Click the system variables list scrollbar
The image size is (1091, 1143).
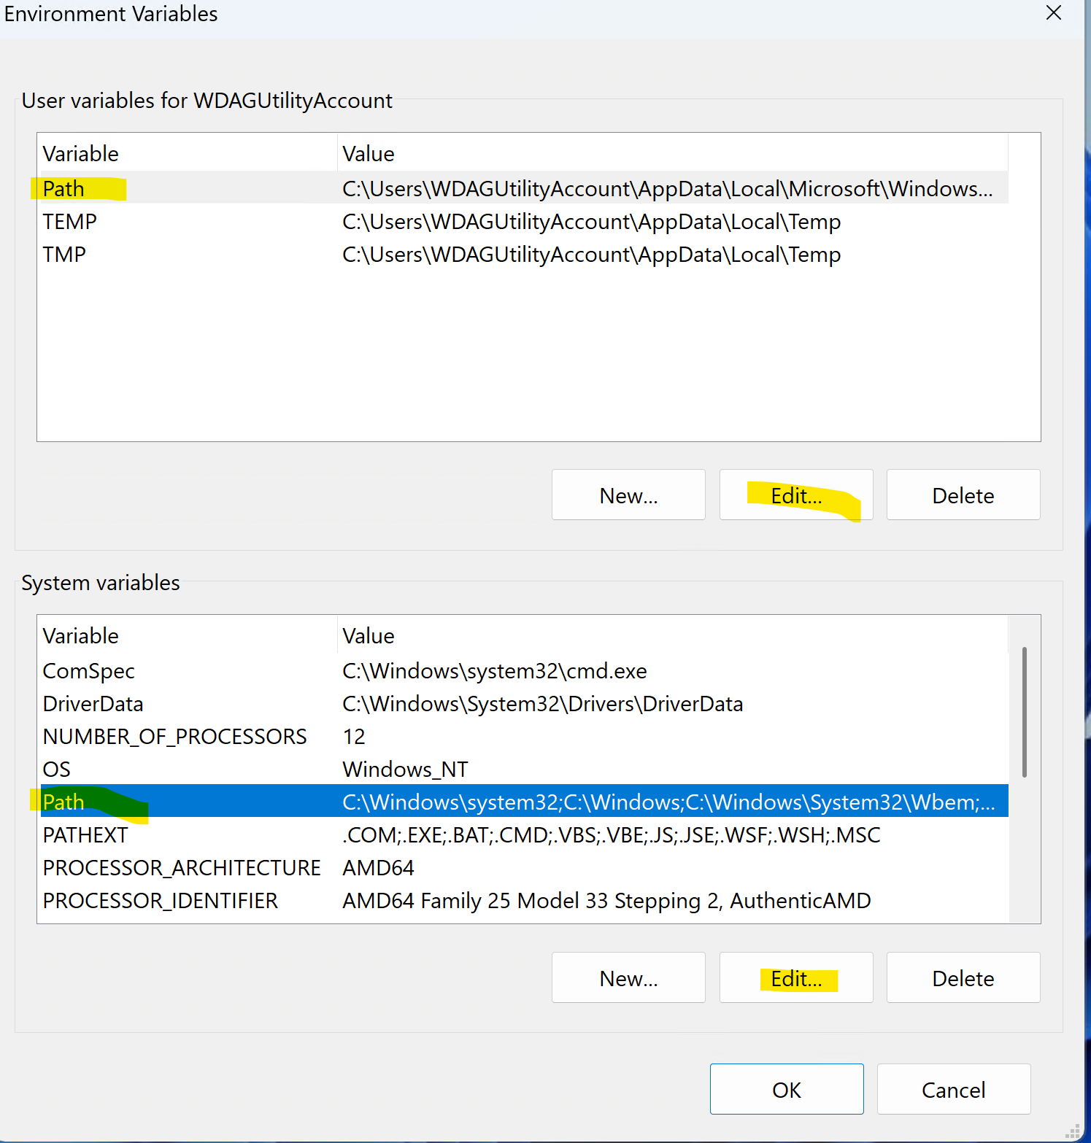click(x=1025, y=711)
